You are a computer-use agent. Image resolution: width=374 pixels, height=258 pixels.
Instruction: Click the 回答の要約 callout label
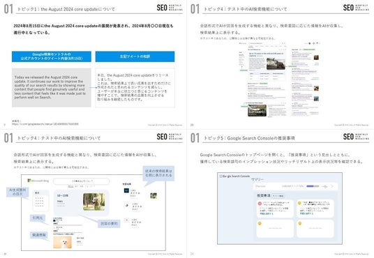(x=109, y=224)
